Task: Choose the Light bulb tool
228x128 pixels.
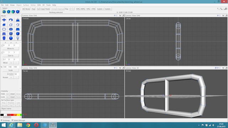Action: coord(18,38)
